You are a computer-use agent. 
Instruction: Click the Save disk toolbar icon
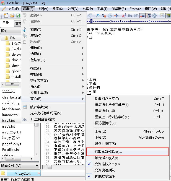[x=18, y=15]
